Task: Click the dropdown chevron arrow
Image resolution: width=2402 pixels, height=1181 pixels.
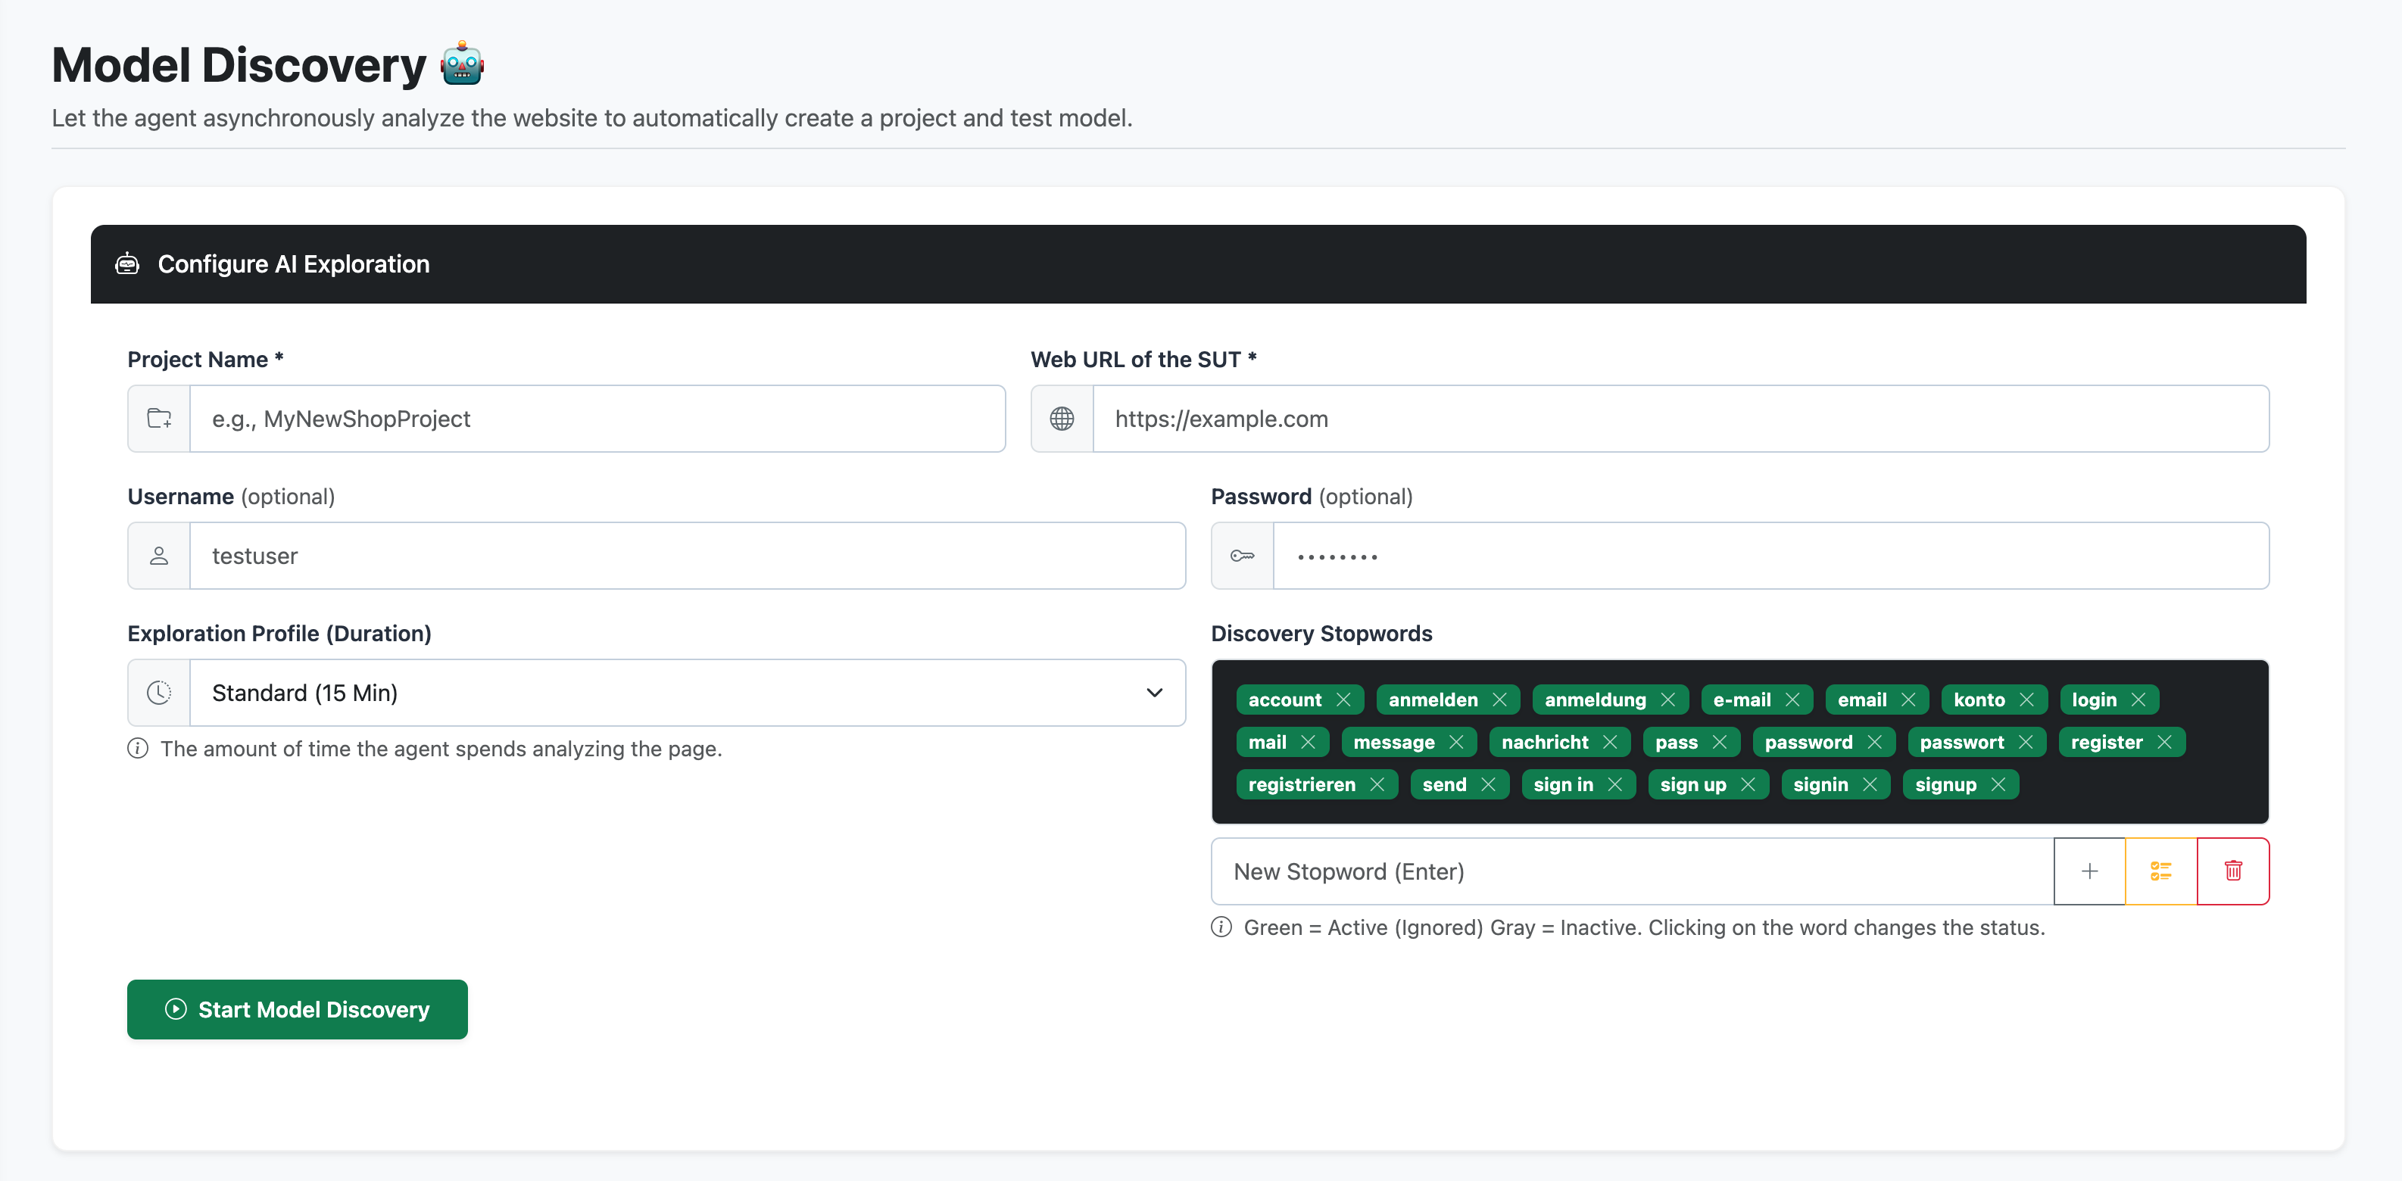Action: coord(1154,693)
